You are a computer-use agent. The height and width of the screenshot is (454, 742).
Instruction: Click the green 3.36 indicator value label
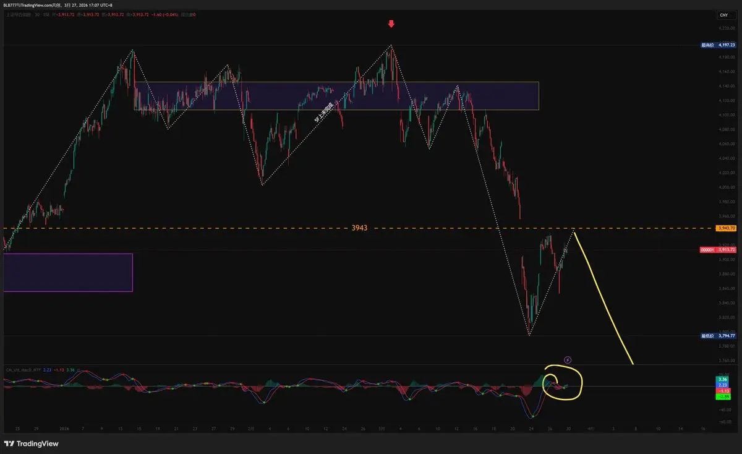[722, 379]
